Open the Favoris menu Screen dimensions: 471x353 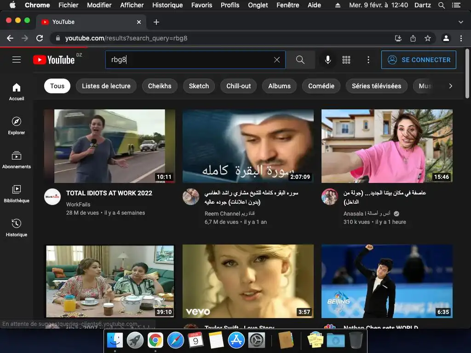(x=201, y=5)
